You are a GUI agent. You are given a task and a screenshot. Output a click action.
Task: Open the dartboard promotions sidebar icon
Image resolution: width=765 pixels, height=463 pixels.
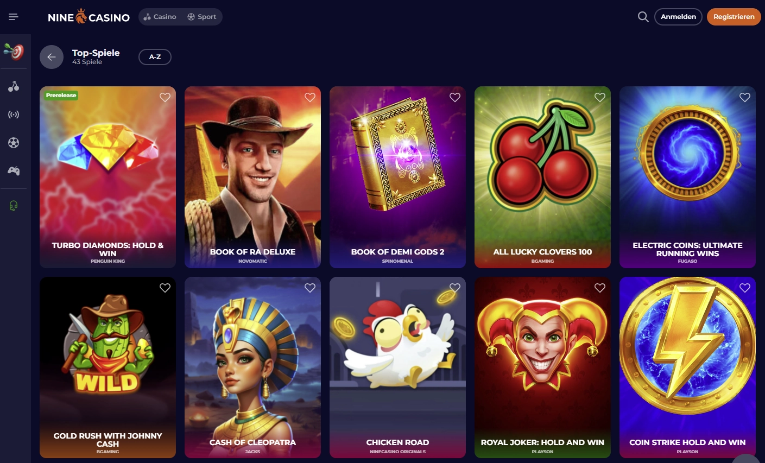pyautogui.click(x=14, y=52)
